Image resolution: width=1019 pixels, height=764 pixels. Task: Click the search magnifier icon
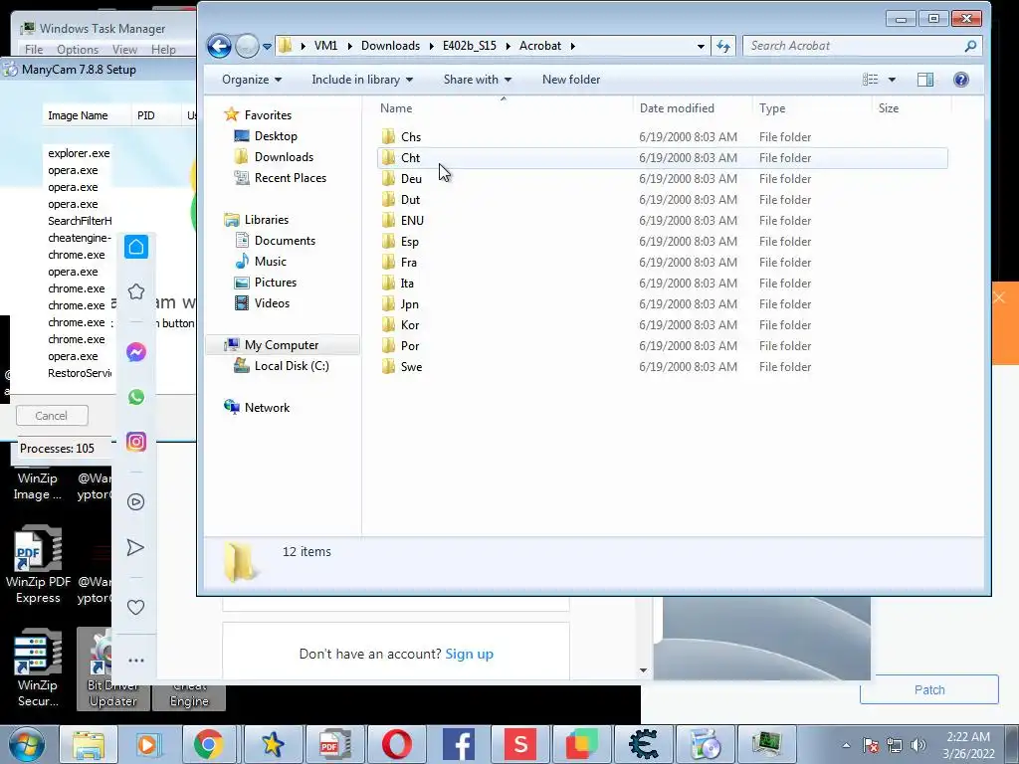pyautogui.click(x=970, y=46)
